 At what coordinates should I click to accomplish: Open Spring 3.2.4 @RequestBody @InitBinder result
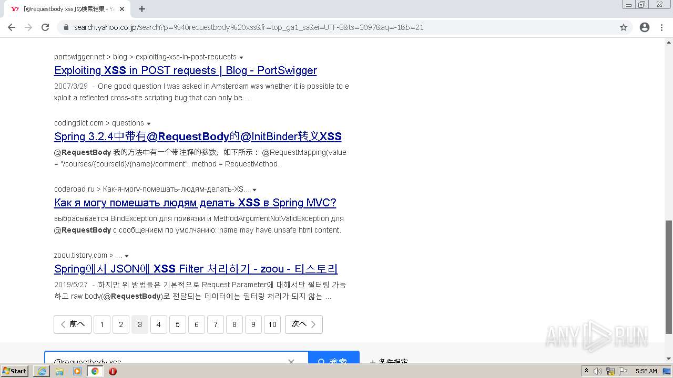pyautogui.click(x=198, y=136)
